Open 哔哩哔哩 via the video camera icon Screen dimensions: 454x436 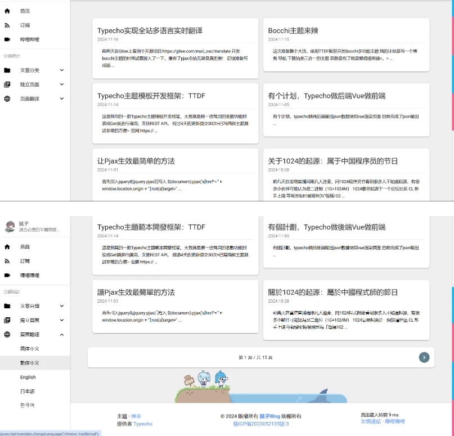pos(8,39)
